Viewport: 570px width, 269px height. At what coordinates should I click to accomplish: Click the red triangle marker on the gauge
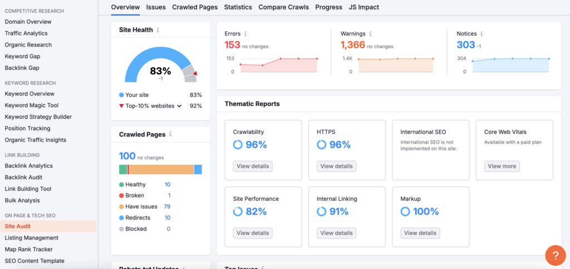[195, 74]
